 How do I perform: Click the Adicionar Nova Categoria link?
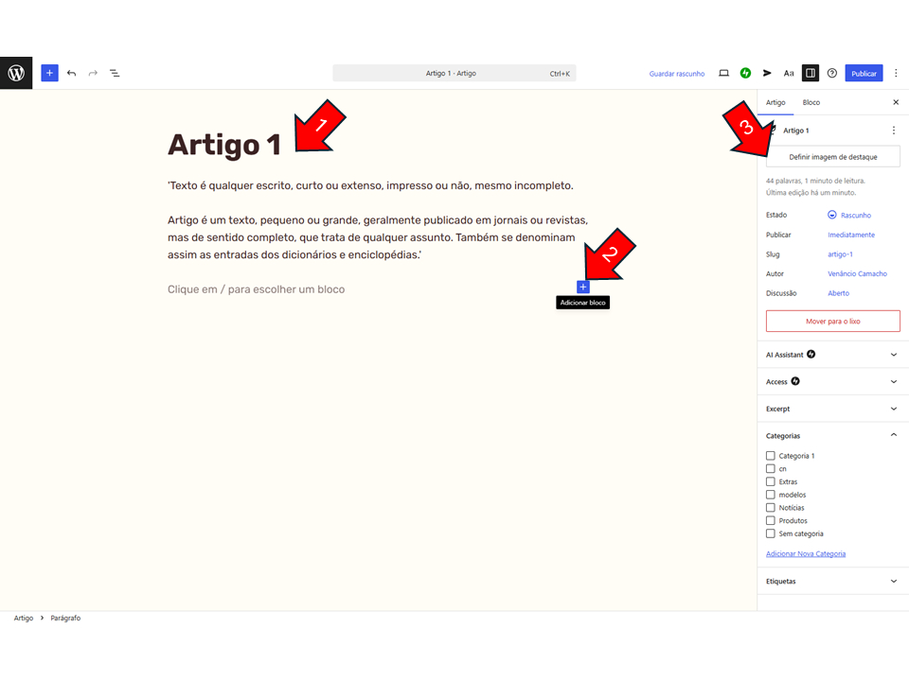point(806,553)
